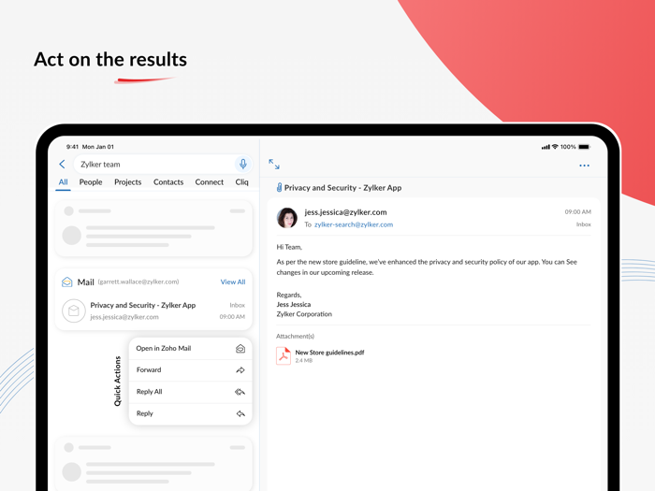The width and height of the screenshot is (655, 491).
Task: Click the Mail envelope icon in results card
Action: [x=66, y=282]
